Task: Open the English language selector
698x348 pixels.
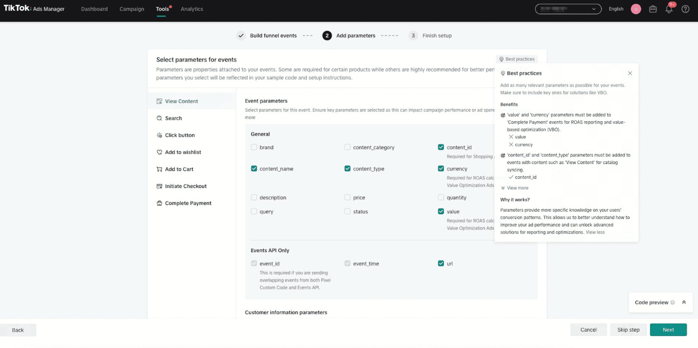Action: pos(616,9)
